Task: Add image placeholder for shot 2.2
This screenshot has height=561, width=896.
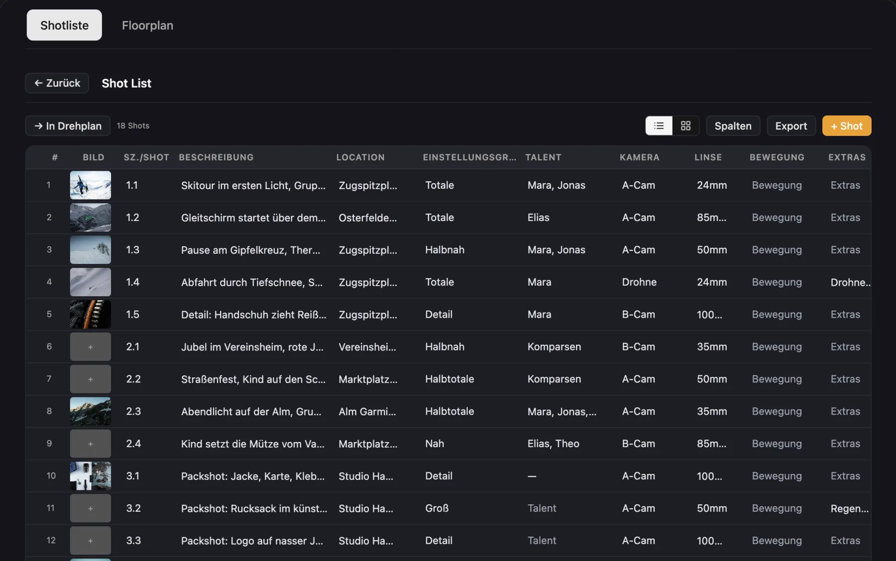Action: [x=91, y=379]
